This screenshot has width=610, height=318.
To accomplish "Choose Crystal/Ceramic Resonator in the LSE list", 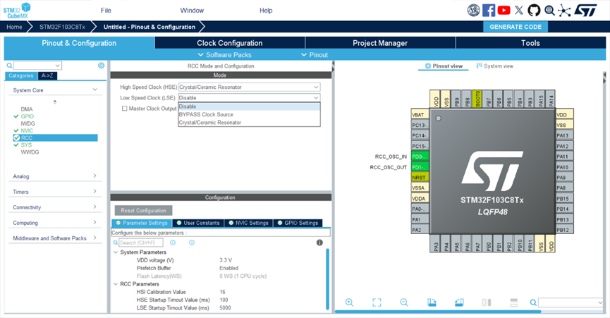I will [250, 123].
